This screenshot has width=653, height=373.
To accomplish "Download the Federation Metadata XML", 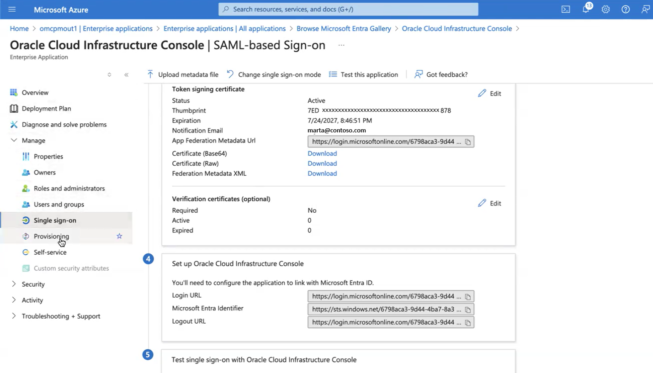I will point(322,173).
